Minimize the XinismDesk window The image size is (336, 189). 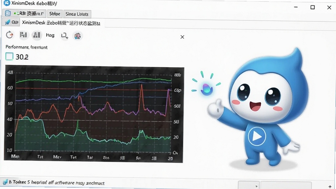pos(296,7)
